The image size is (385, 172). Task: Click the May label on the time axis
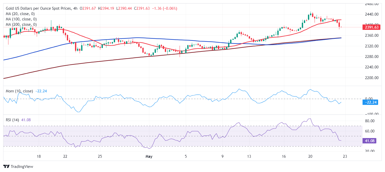click(x=149, y=156)
